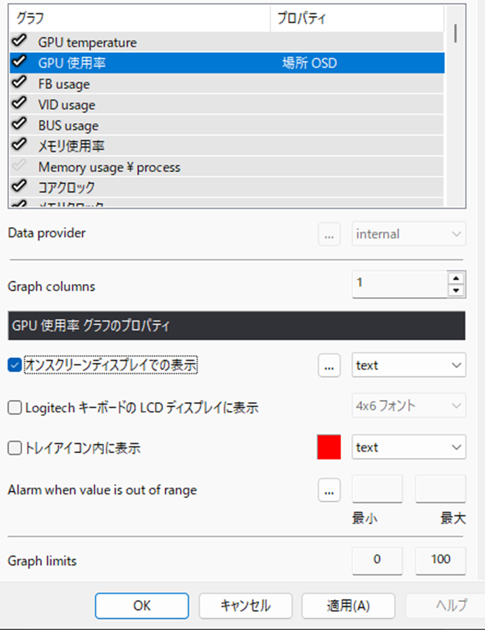Screen dimensions: 485x630
Task: Open the OSD text style dropdown
Action: tap(409, 364)
